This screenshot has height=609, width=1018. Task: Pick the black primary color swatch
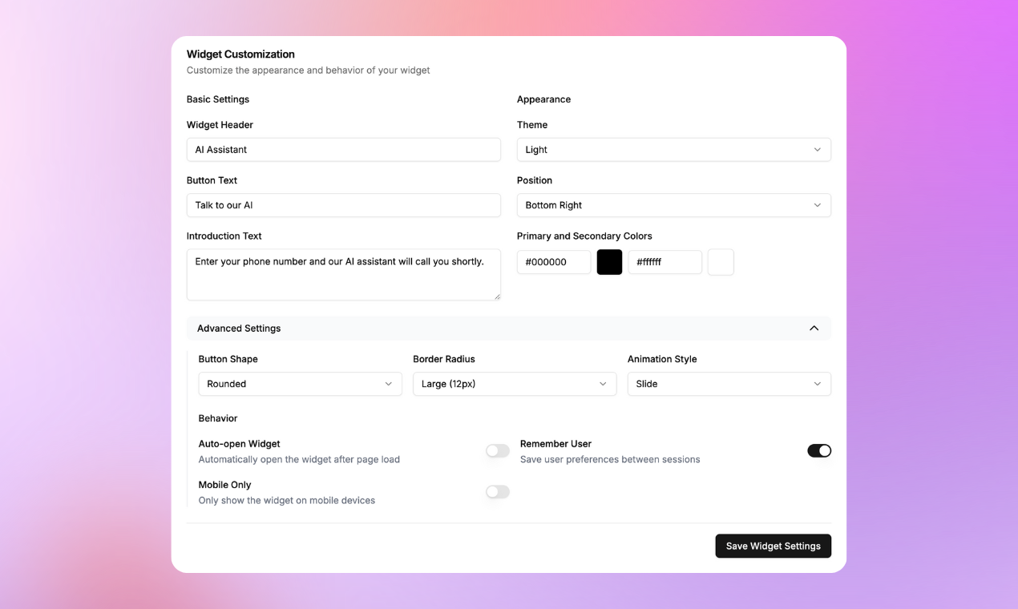click(x=609, y=262)
